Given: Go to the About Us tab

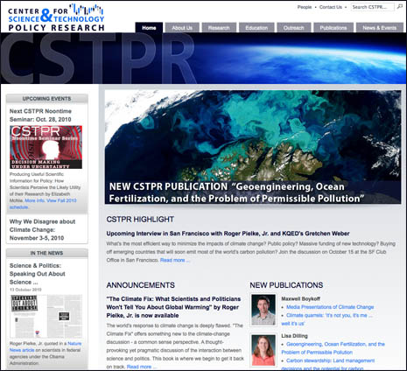Looking at the screenshot, I should tap(182, 28).
